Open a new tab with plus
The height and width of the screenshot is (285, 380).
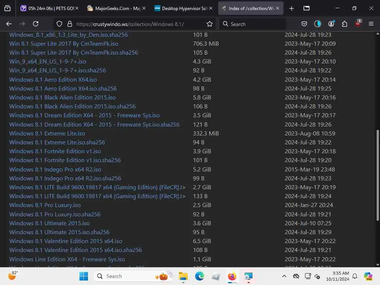(x=292, y=9)
